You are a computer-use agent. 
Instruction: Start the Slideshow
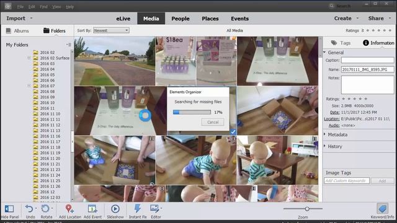[x=115, y=209]
